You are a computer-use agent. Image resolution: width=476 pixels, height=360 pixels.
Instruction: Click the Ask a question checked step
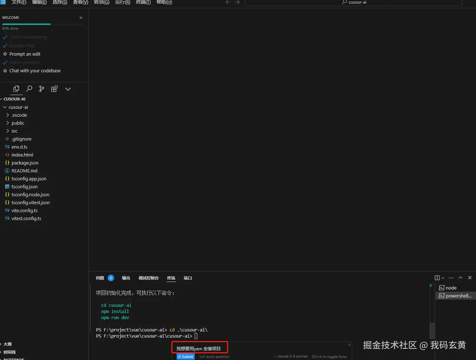click(x=24, y=63)
